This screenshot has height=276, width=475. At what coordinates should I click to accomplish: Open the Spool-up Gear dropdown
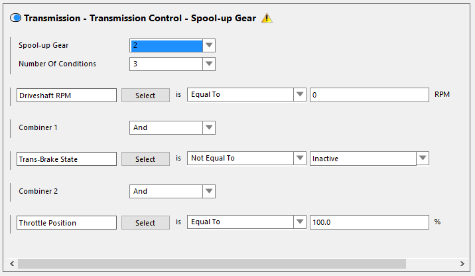172,45
